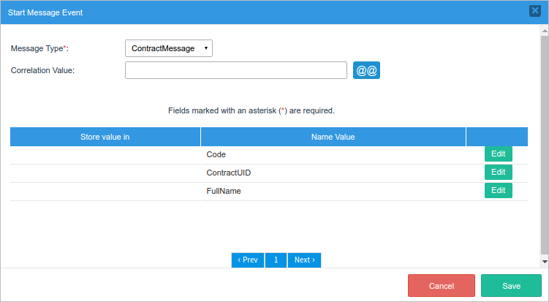This screenshot has height=302, width=549.
Task: Edit the ContractUID row
Action: (x=498, y=173)
